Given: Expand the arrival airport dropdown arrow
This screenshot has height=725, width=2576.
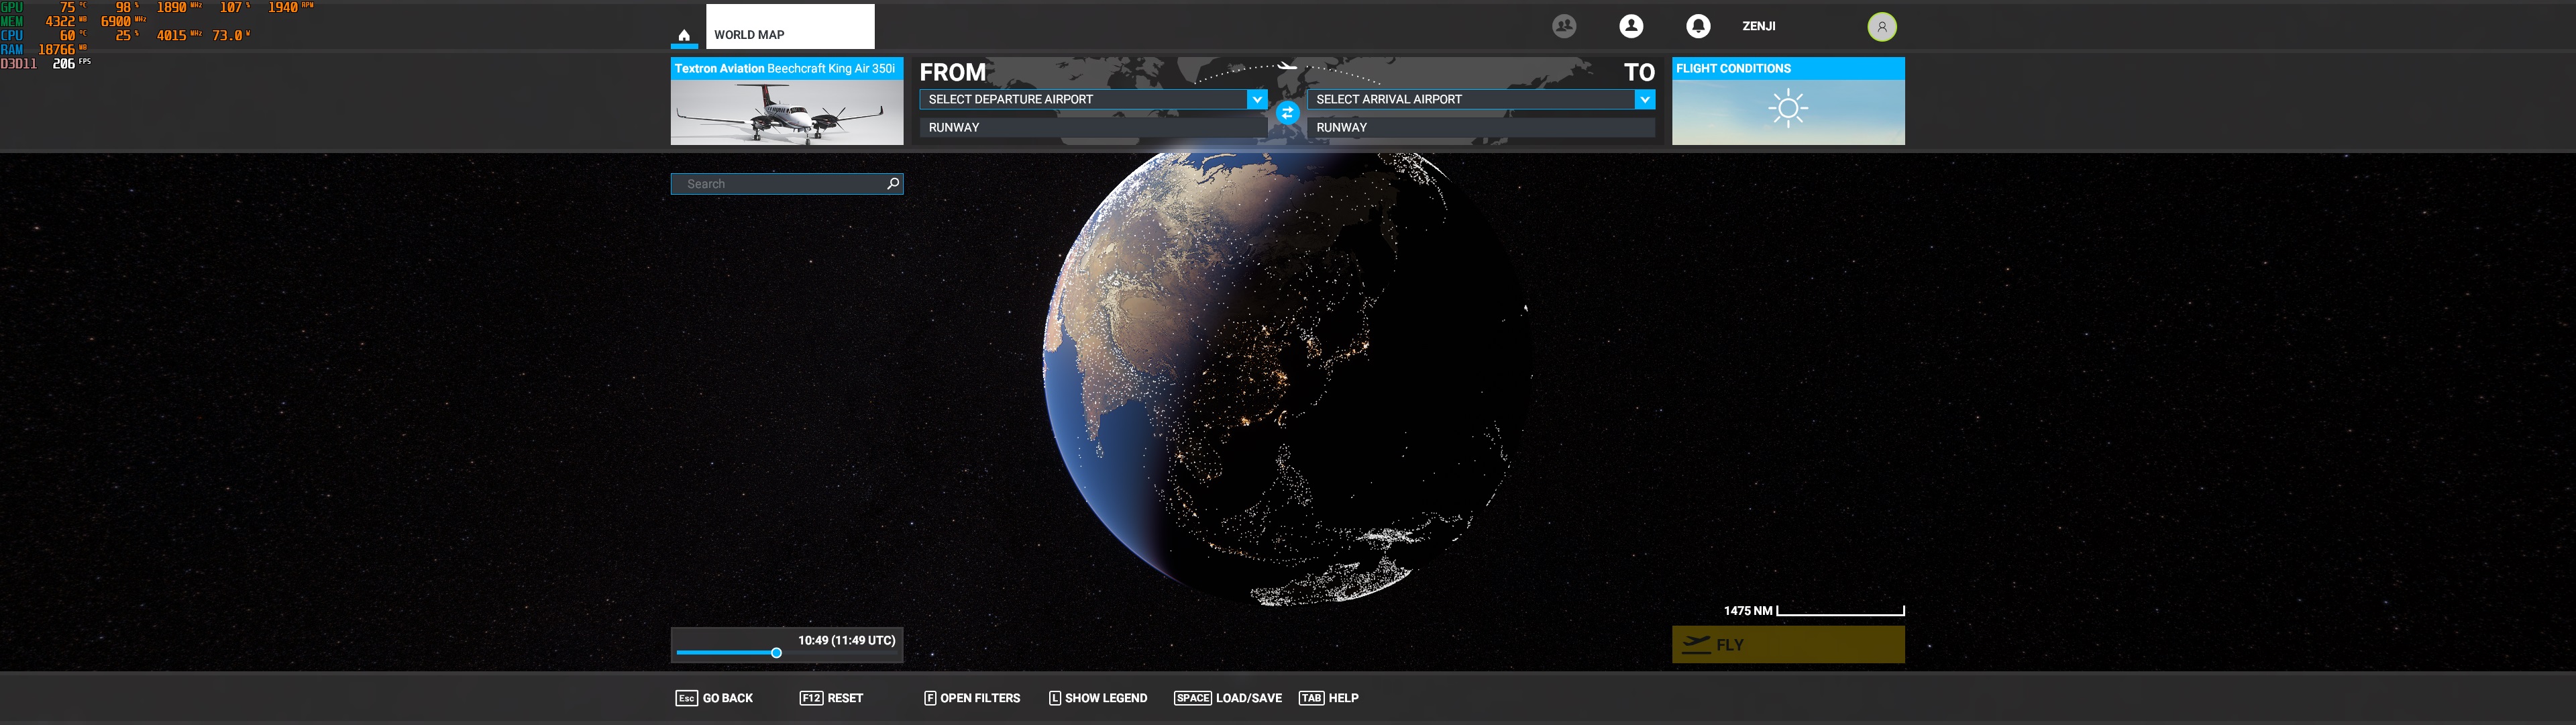Looking at the screenshot, I should click(1644, 99).
